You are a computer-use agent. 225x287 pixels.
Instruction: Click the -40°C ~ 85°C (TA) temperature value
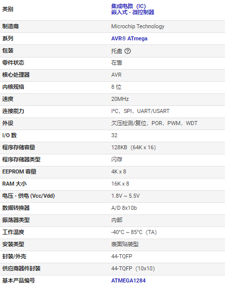point(134,232)
